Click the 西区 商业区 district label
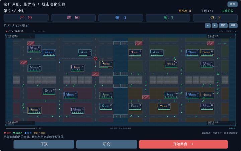 pos(13,122)
